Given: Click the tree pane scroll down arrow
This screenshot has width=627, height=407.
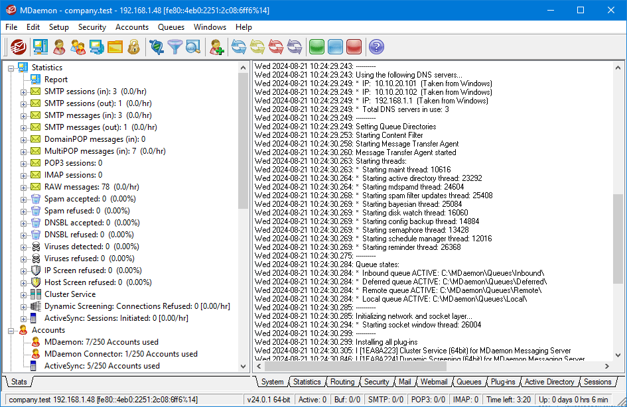Looking at the screenshot, I should pos(243,366).
